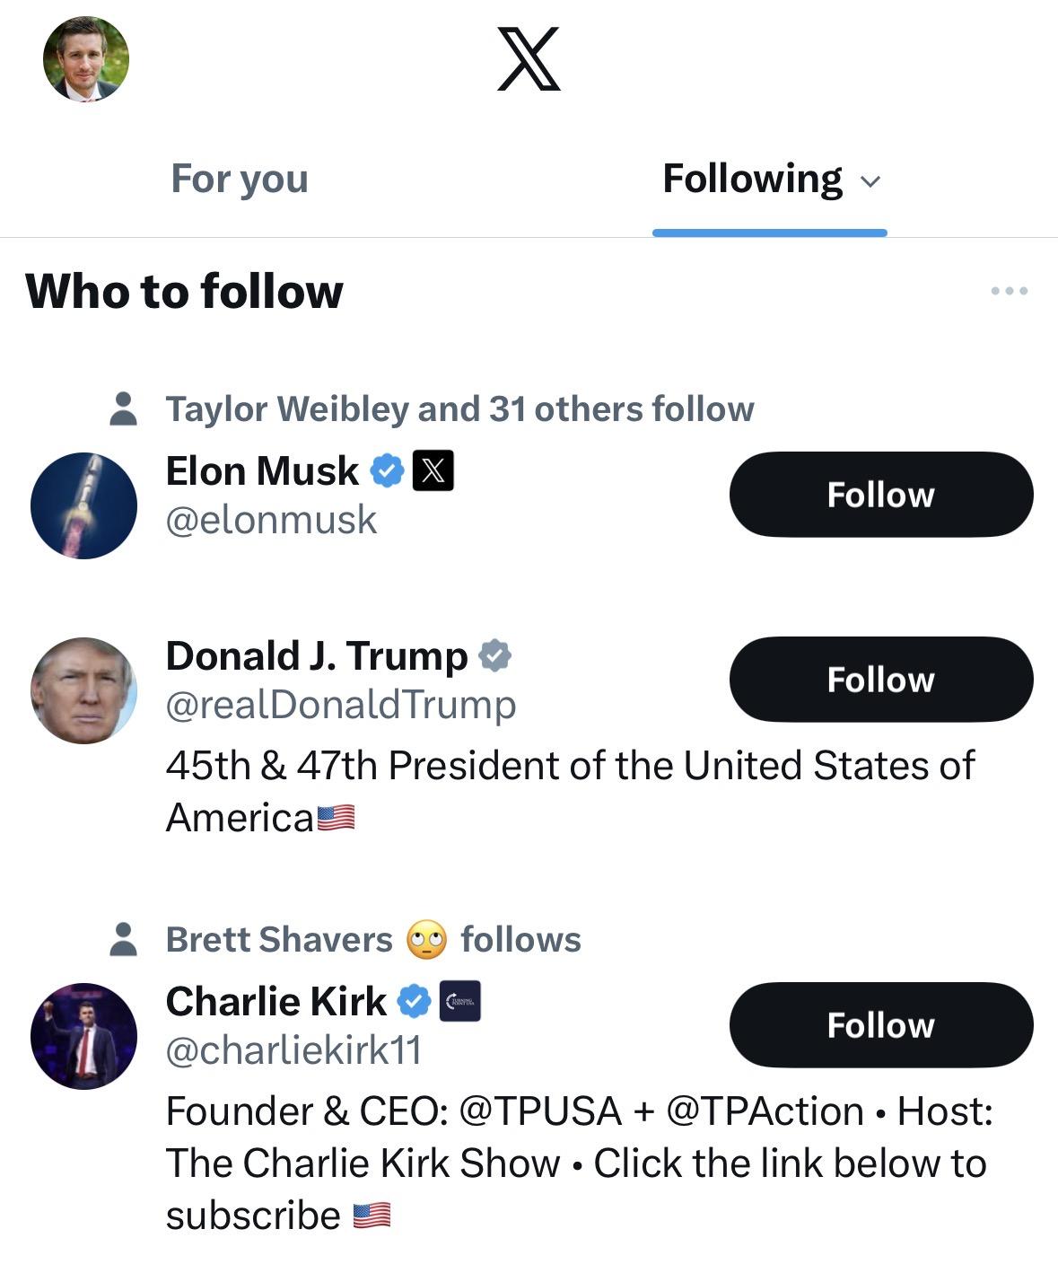Open Donald J. Trump's profile picture
Viewport: 1058px width, 1273px height.
[x=84, y=690]
